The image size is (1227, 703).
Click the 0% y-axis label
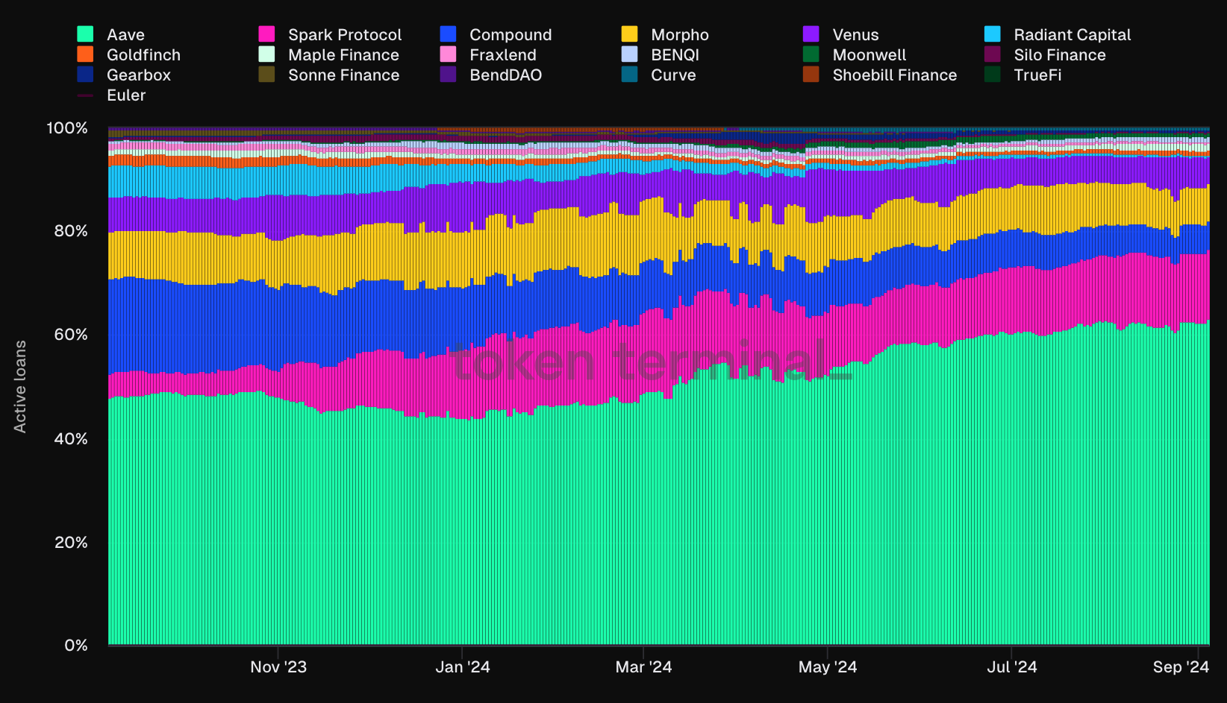pos(76,646)
